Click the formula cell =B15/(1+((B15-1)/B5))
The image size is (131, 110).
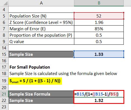point(99,94)
